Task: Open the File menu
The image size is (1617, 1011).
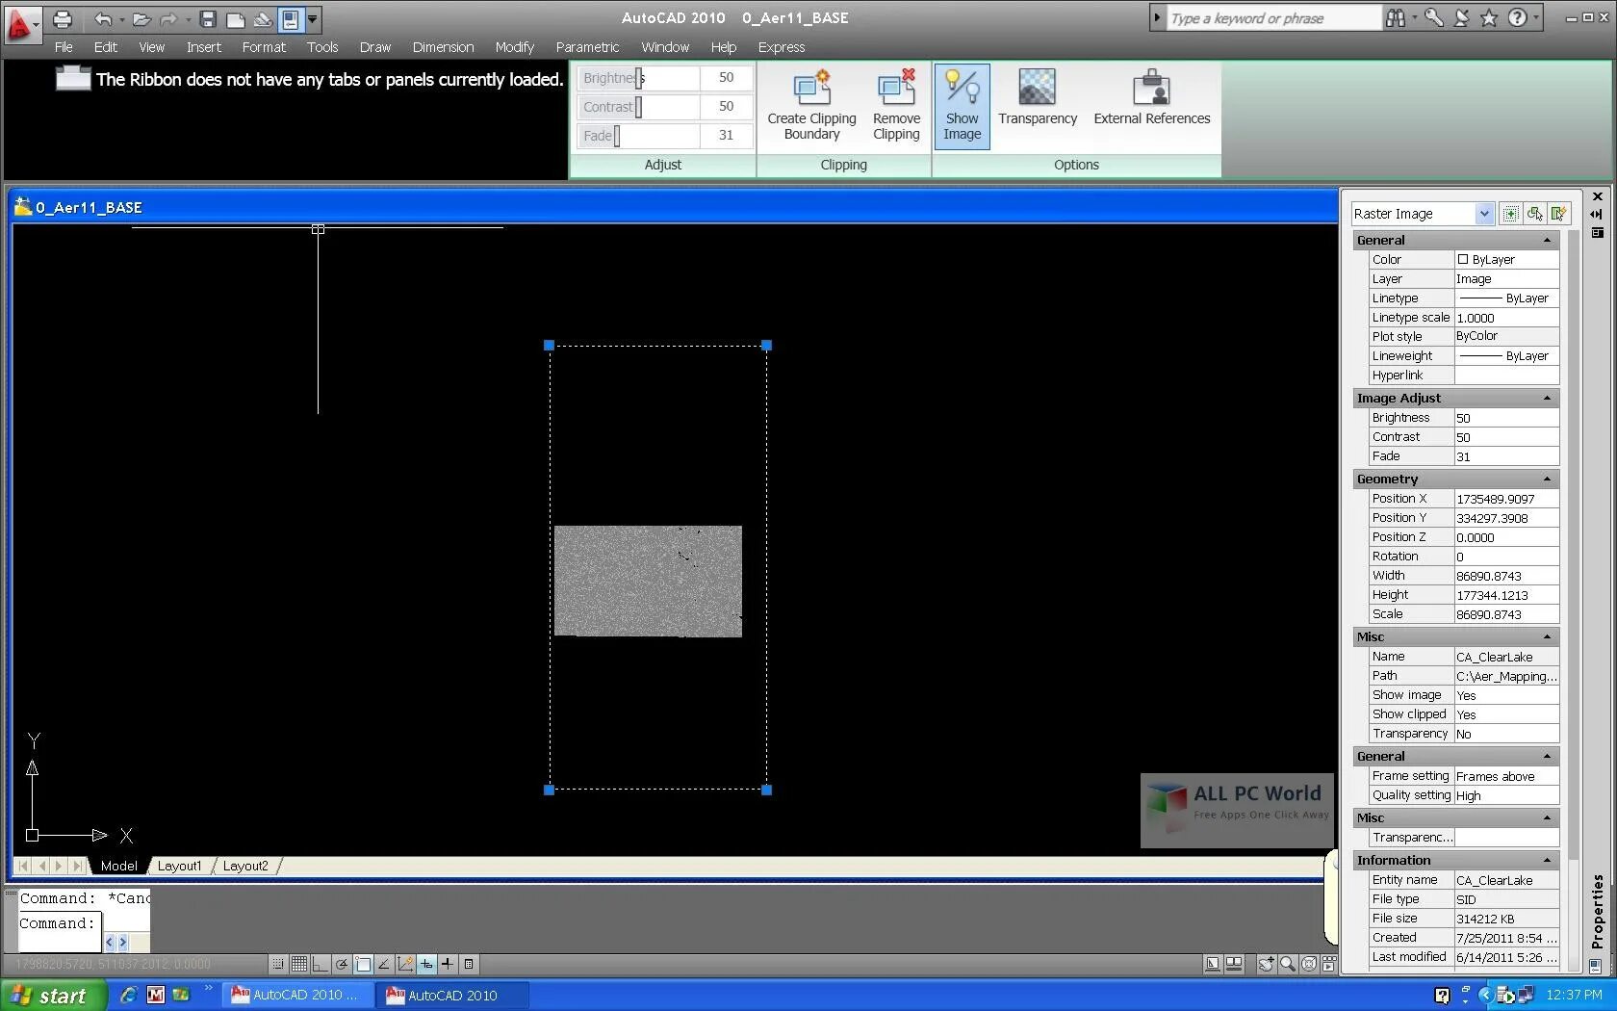Action: pyautogui.click(x=64, y=47)
